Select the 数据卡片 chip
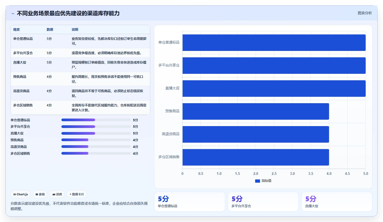 (x=77, y=194)
